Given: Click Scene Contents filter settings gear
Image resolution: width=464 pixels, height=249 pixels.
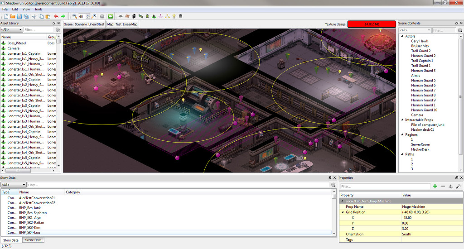Looking at the screenshot, I should [460, 30].
